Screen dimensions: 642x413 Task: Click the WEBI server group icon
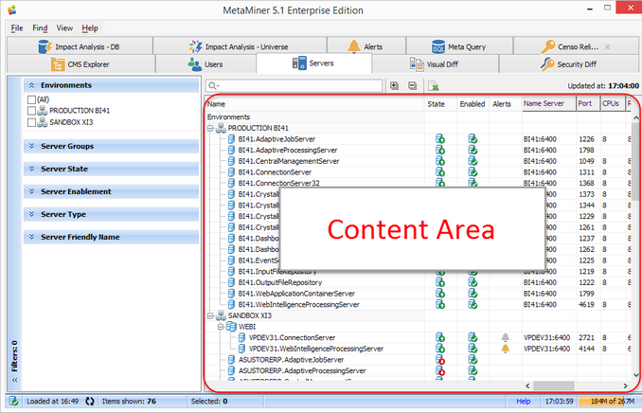click(x=231, y=327)
